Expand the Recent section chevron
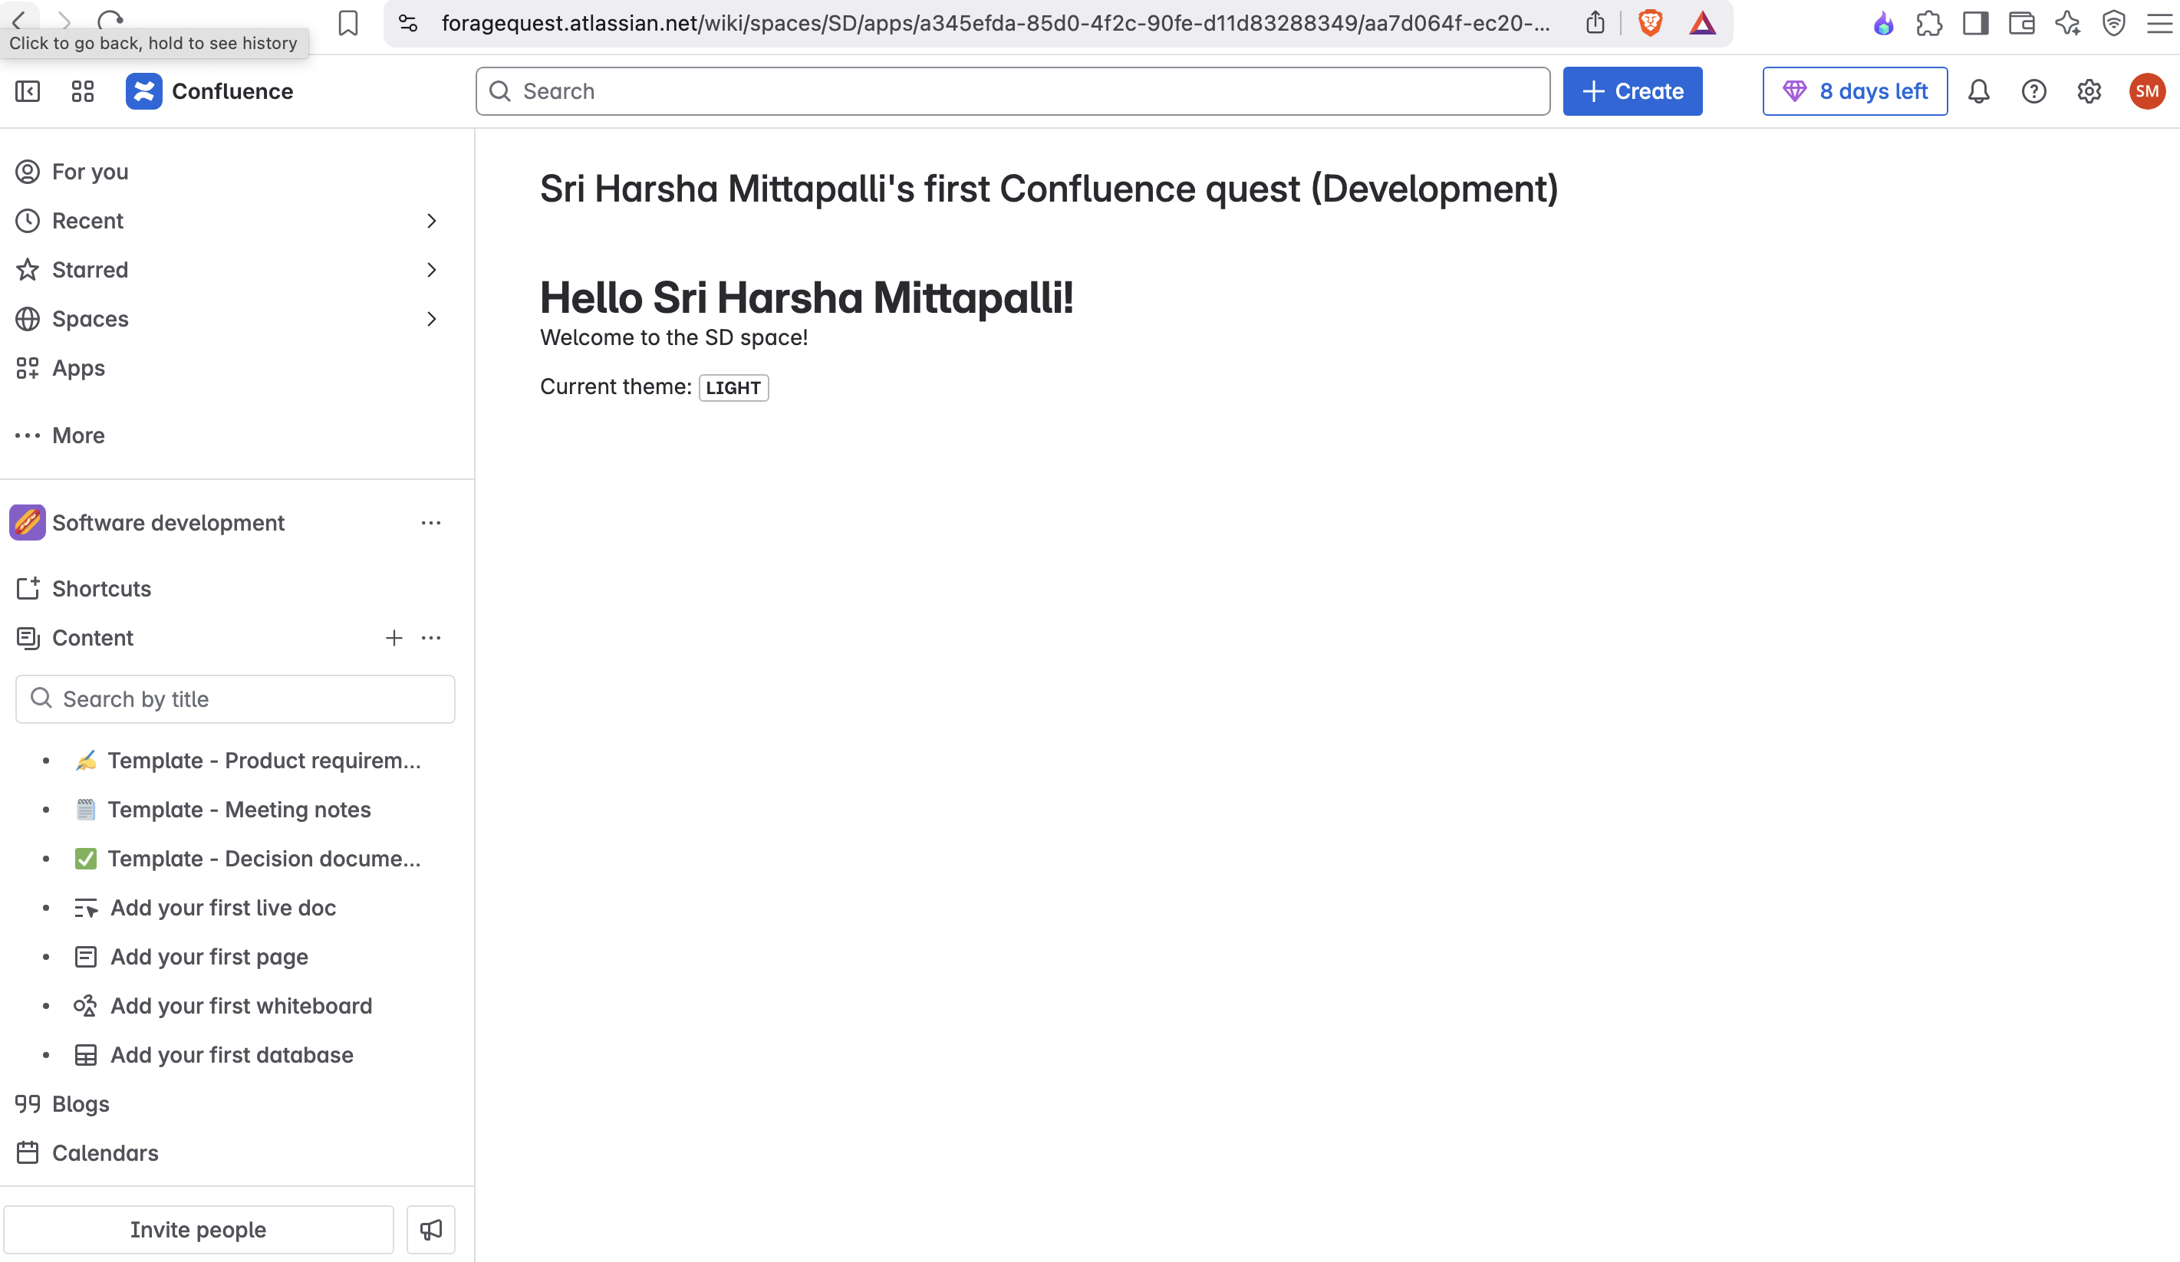Screen dimensions: 2180x1262 [x=432, y=222]
